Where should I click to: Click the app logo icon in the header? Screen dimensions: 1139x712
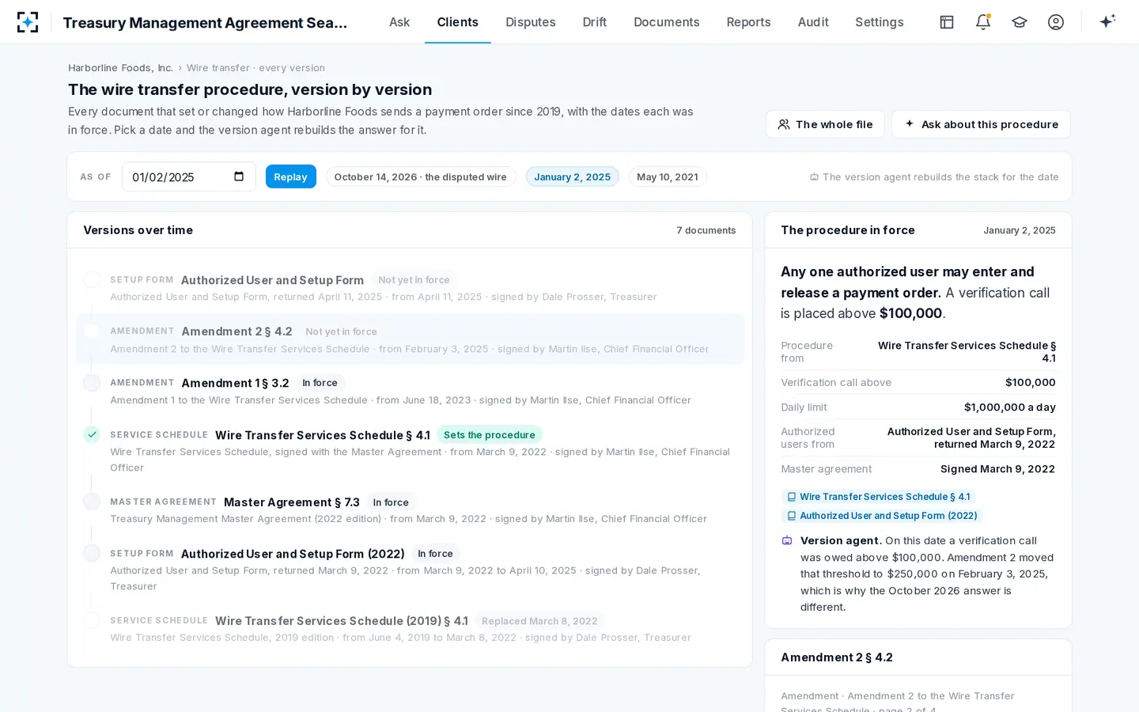[x=28, y=22]
